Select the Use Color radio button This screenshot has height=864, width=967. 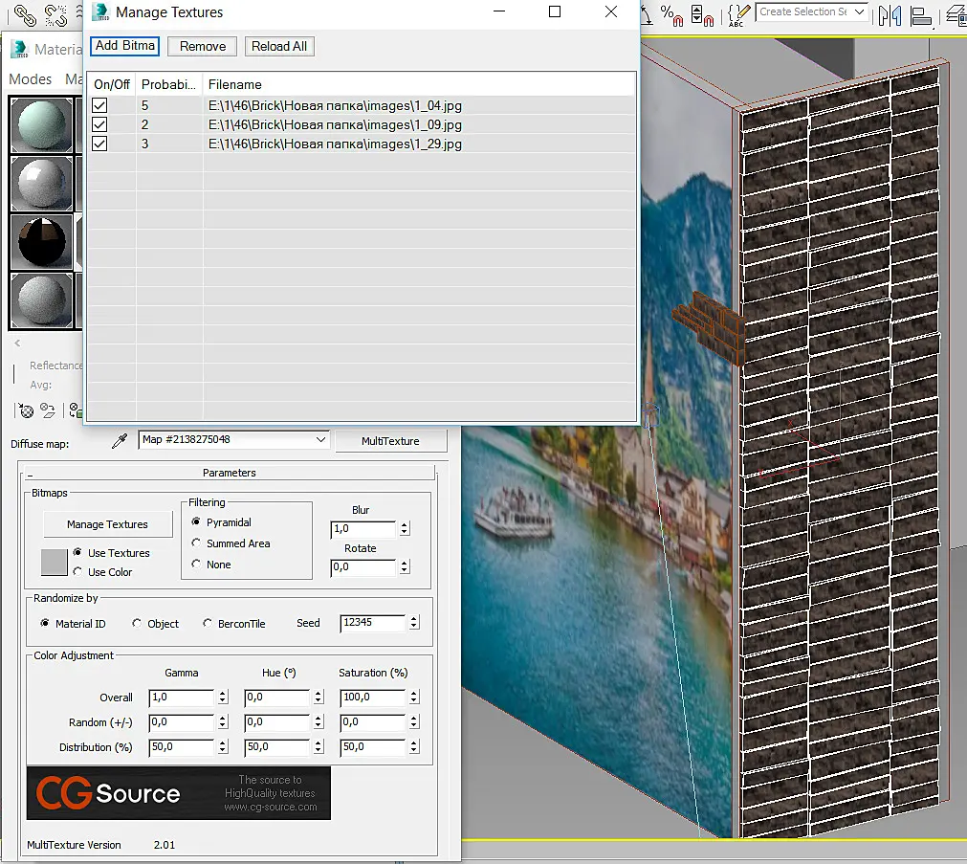[x=77, y=571]
